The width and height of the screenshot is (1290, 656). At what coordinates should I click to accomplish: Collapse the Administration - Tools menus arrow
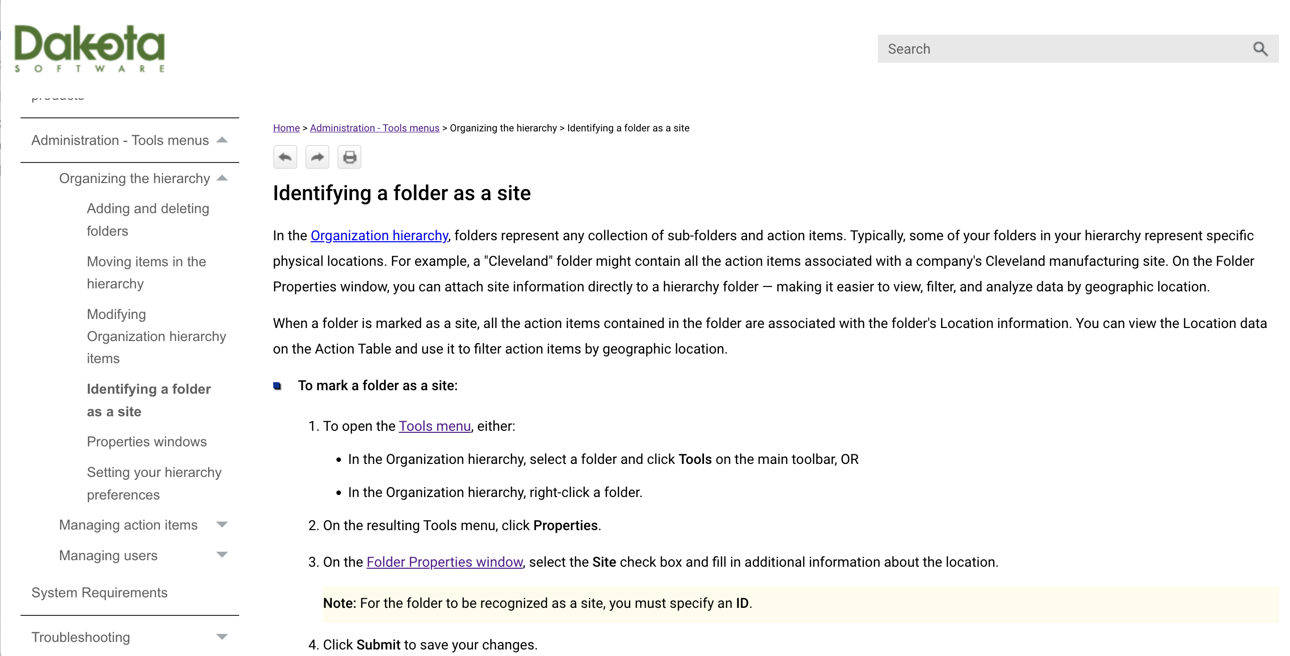coord(222,140)
